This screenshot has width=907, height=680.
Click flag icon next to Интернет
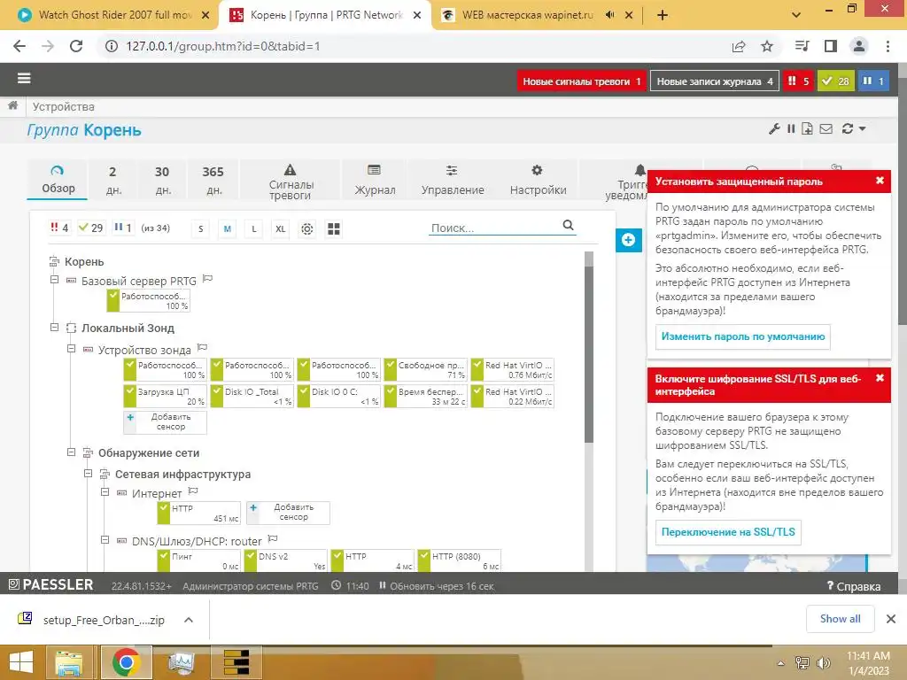tap(193, 491)
